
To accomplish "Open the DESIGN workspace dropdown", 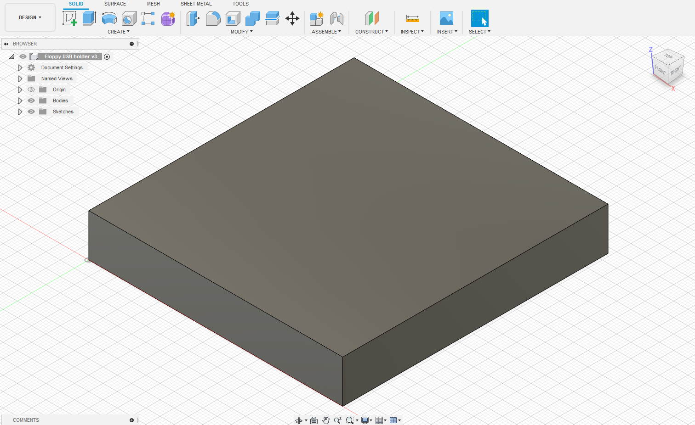I will tap(30, 17).
